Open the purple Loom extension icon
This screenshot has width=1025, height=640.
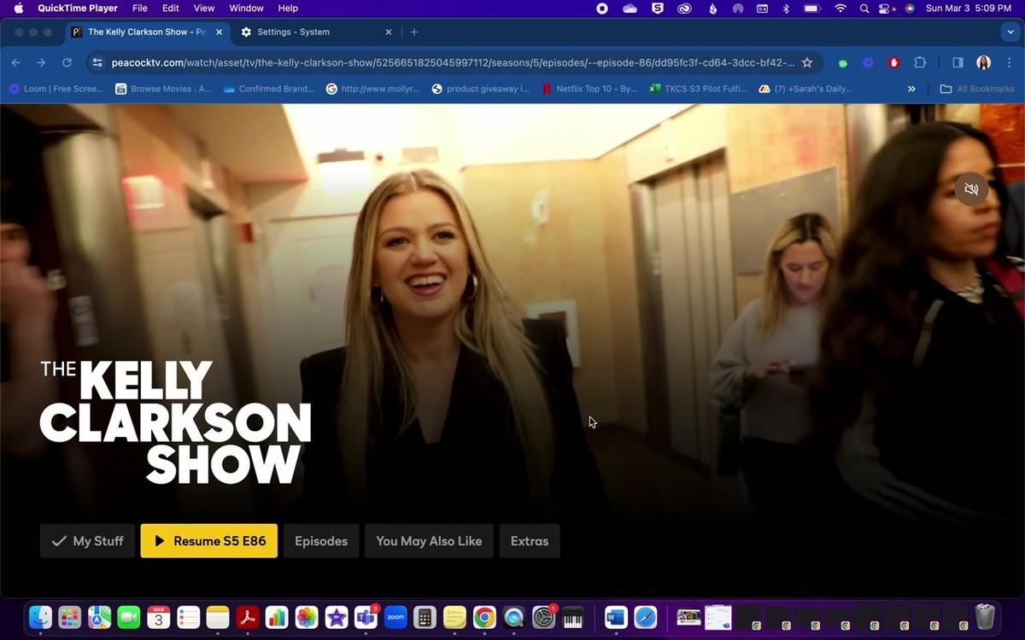pyautogui.click(x=868, y=62)
